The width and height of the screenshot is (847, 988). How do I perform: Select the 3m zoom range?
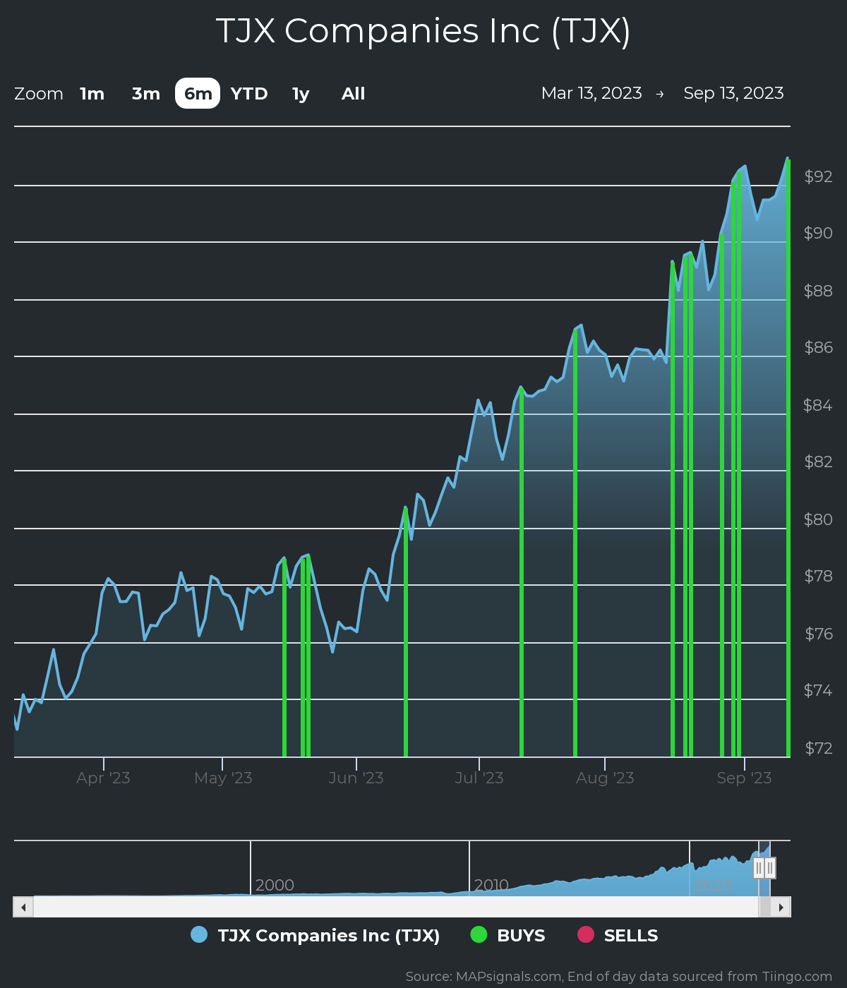(x=146, y=94)
